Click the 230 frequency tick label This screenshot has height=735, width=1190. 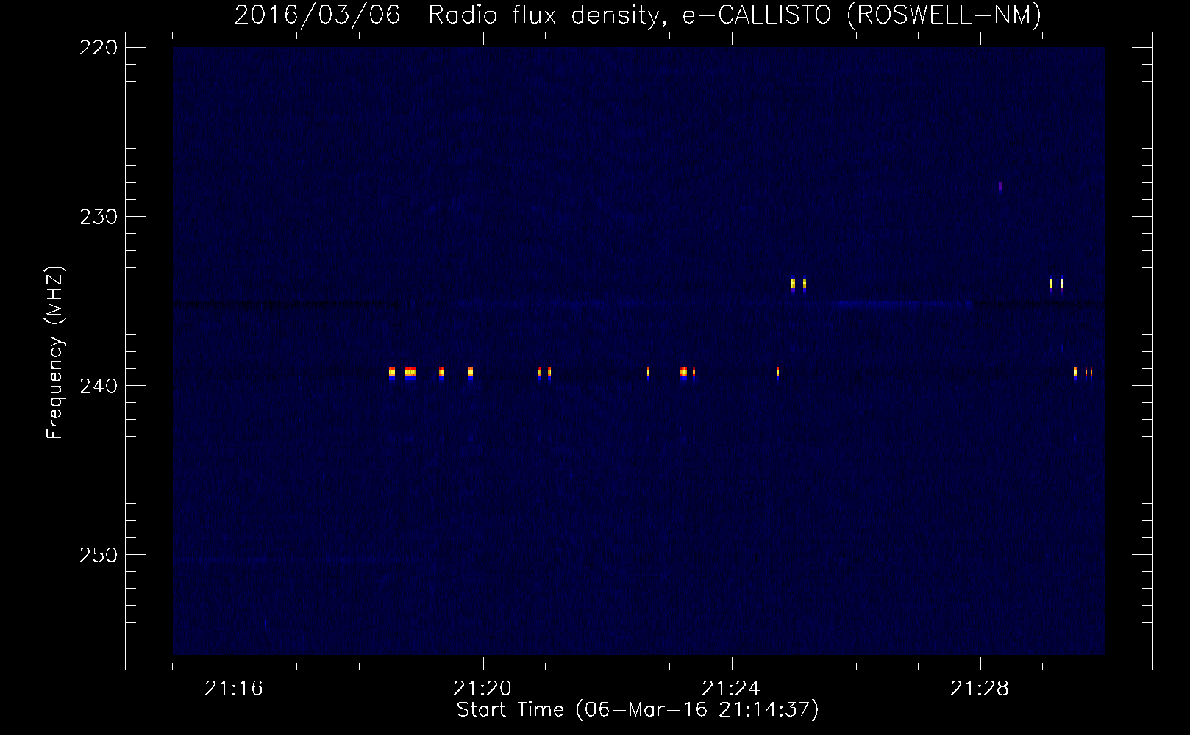coord(99,217)
